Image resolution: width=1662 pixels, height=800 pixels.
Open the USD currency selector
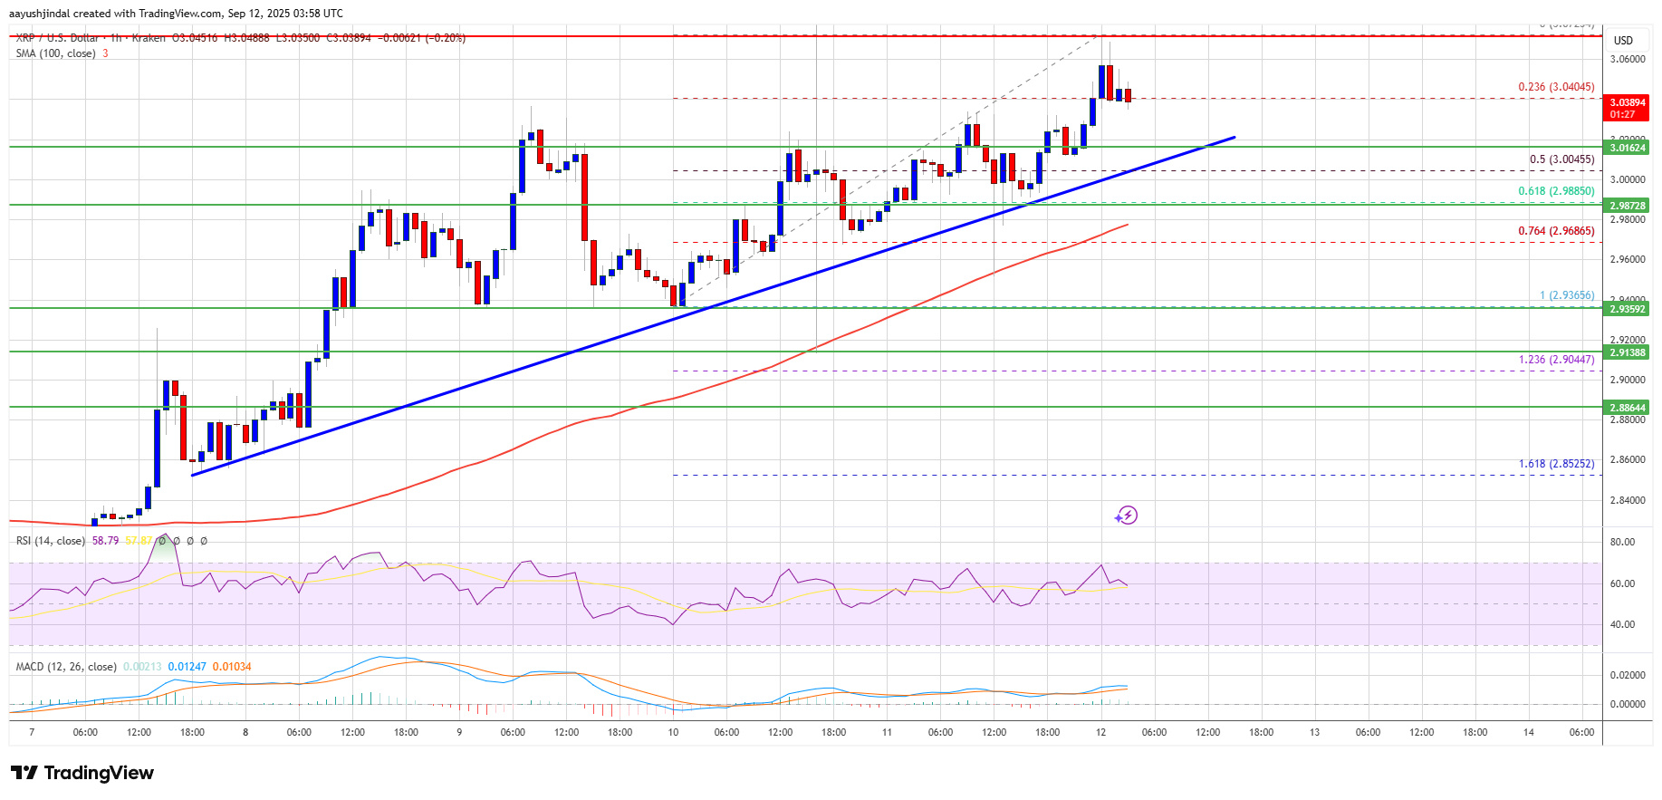(1623, 41)
